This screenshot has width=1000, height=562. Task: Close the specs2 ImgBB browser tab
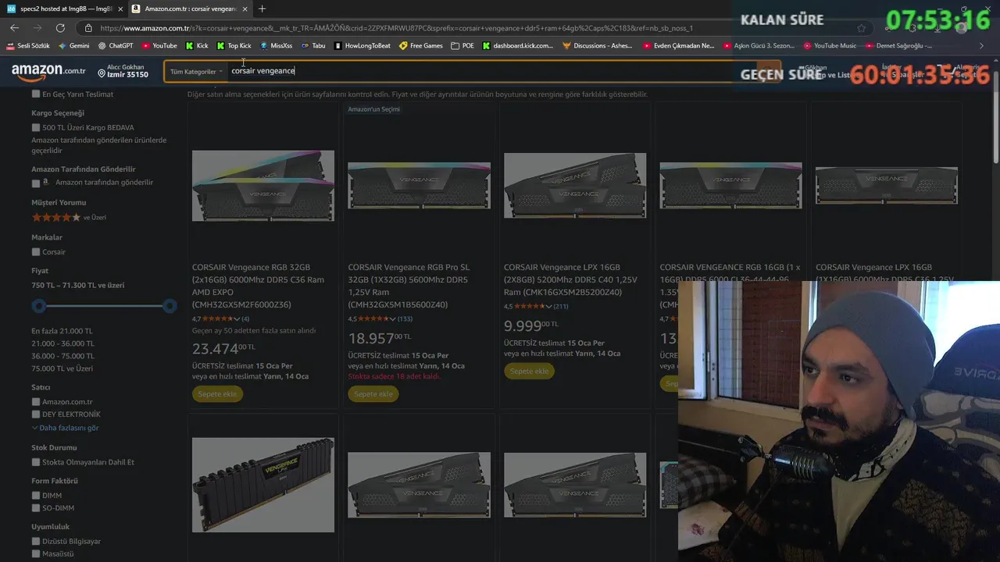tap(119, 9)
